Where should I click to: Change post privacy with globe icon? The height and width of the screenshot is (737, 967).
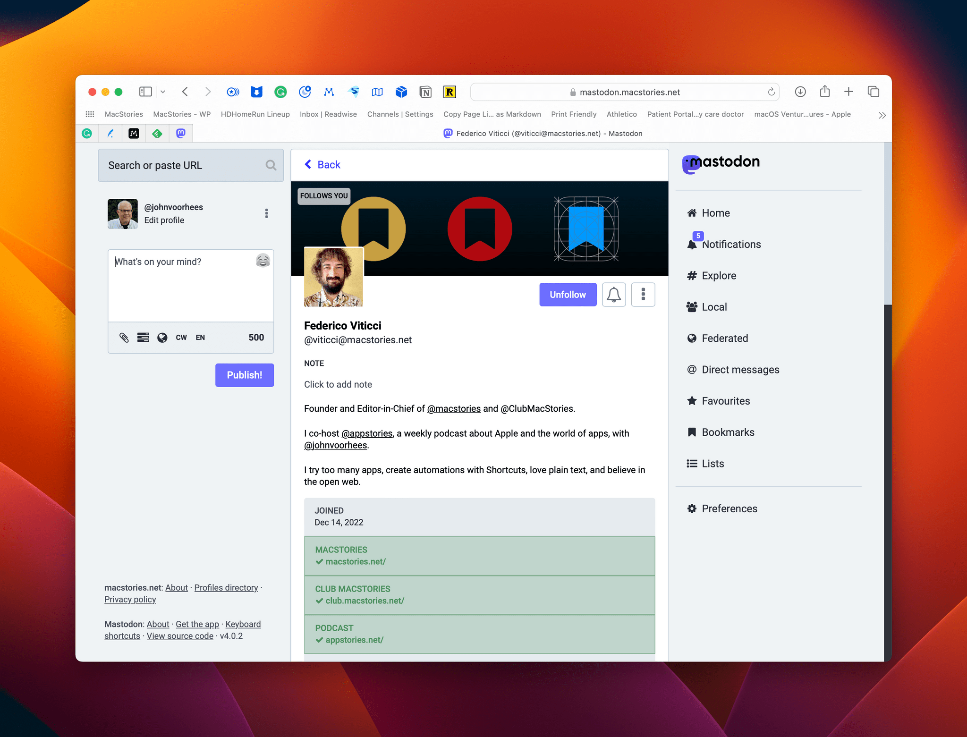[162, 337]
